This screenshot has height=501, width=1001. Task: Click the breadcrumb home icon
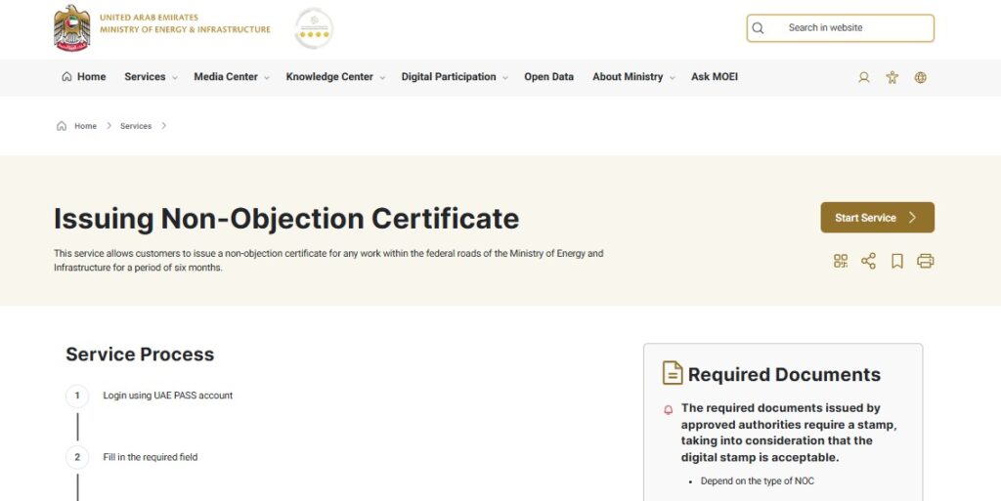[x=62, y=126]
